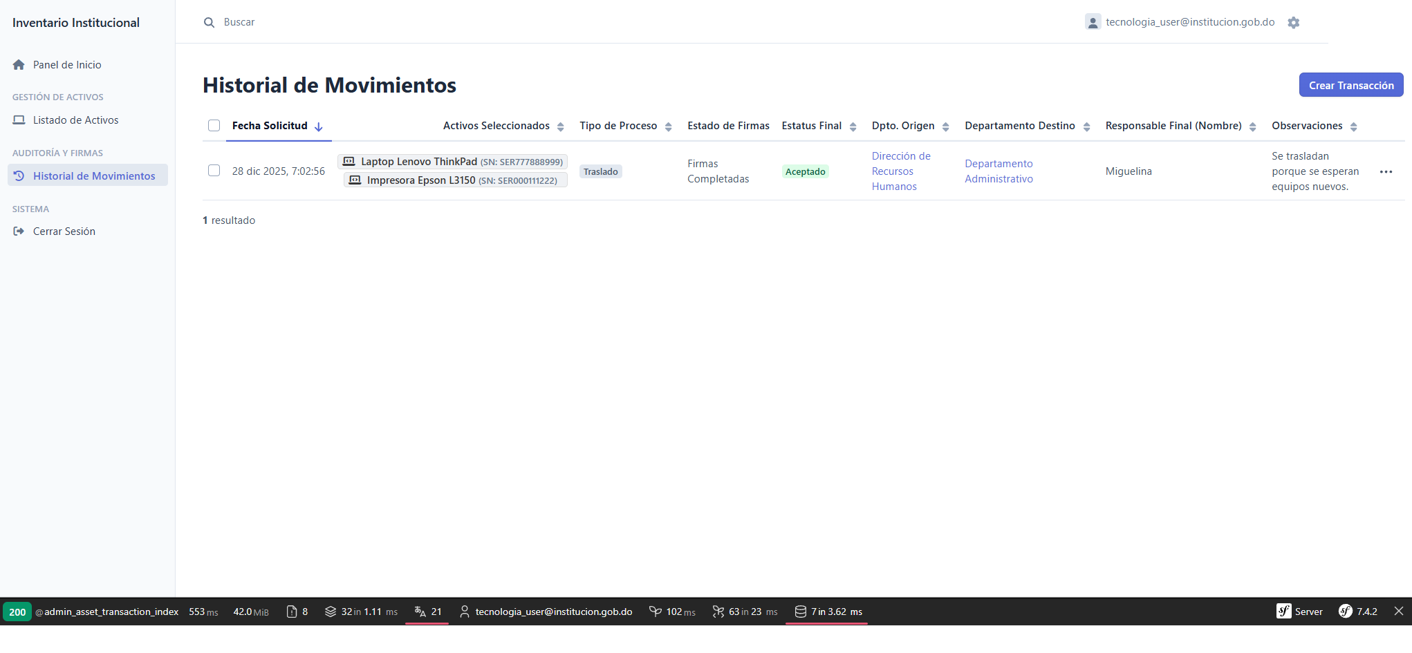
Task: Click the Traslado process badge
Action: pyautogui.click(x=600, y=171)
